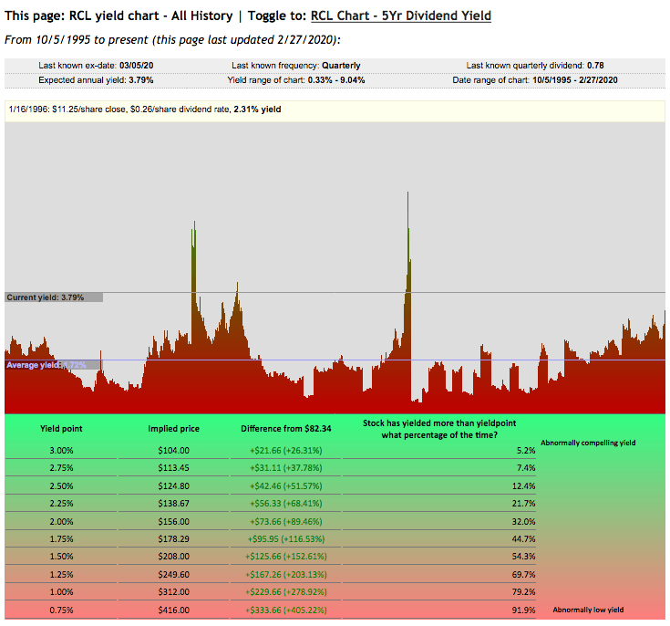Image resolution: width=670 pixels, height=626 pixels.
Task: Click the Difference from $82.34 header
Action: 286,429
